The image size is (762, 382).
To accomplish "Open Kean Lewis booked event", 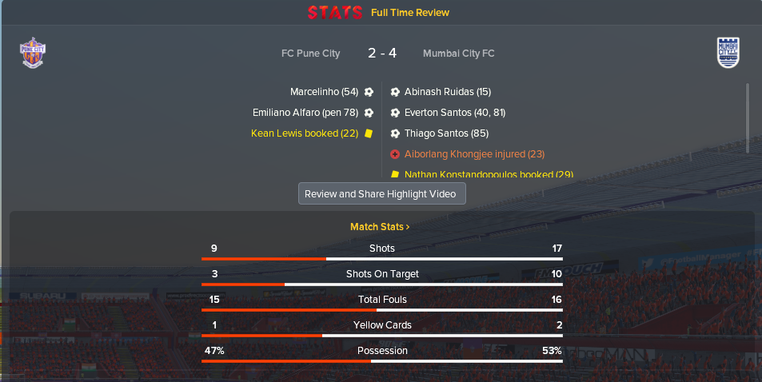I will point(305,133).
